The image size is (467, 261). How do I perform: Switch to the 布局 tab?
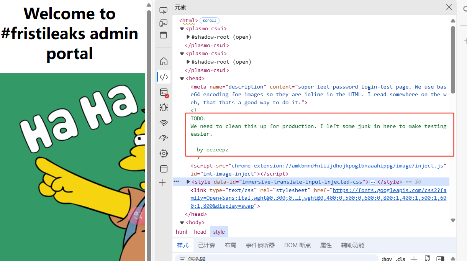231,245
